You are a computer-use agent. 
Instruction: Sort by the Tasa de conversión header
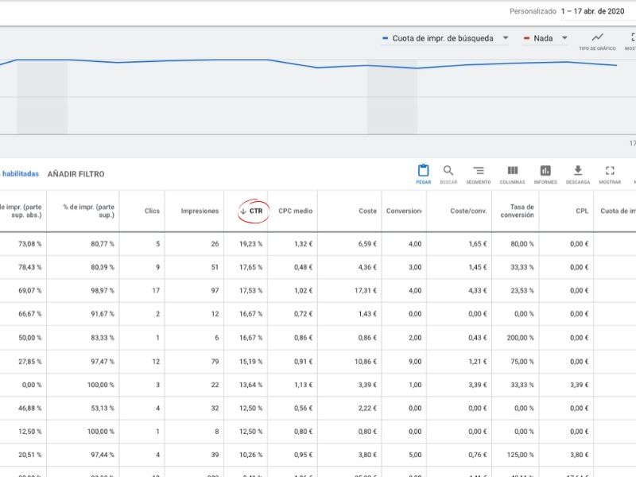pyautogui.click(x=518, y=211)
